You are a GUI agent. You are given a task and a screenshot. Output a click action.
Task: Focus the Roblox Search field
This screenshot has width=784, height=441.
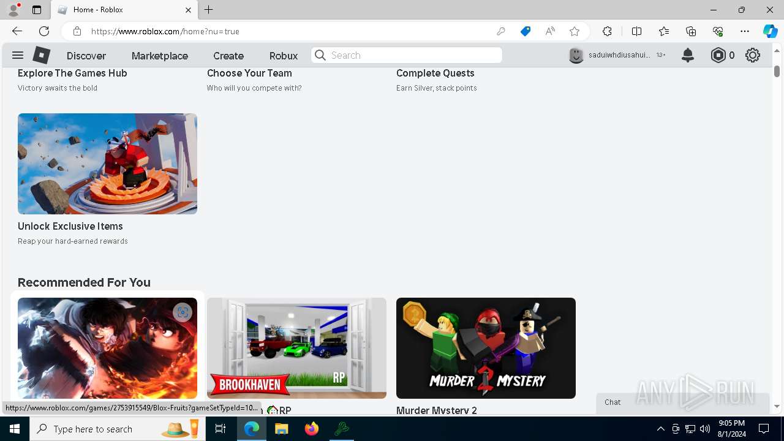[407, 55]
